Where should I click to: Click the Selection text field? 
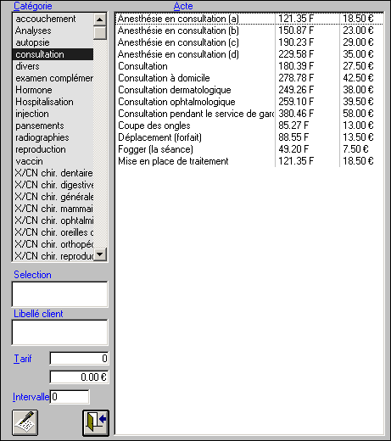pyautogui.click(x=59, y=294)
